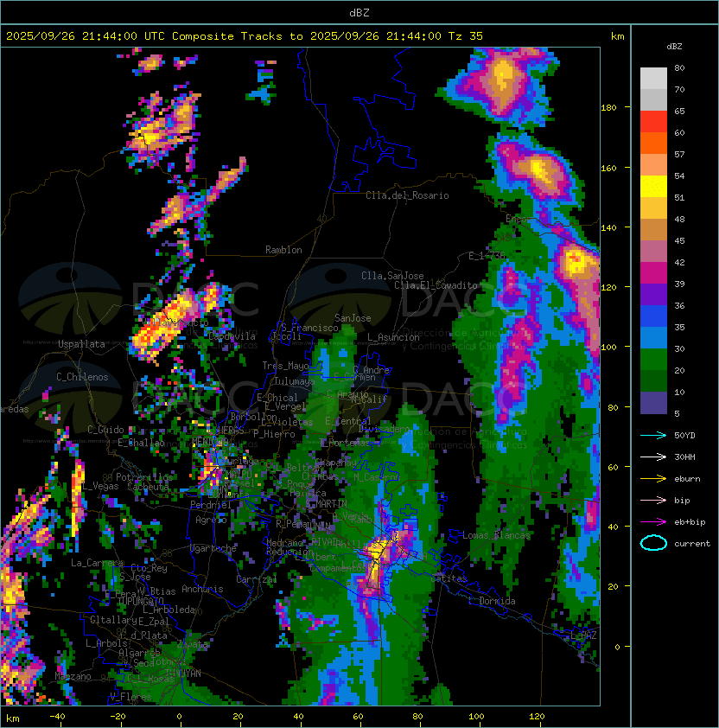Click the 'Catitas' map label

click(x=449, y=578)
